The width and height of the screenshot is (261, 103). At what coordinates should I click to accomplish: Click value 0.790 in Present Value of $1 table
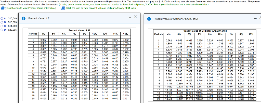[x=44, y=55]
